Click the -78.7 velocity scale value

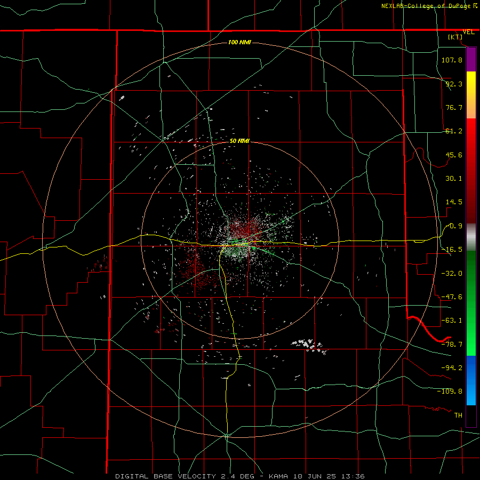point(452,345)
